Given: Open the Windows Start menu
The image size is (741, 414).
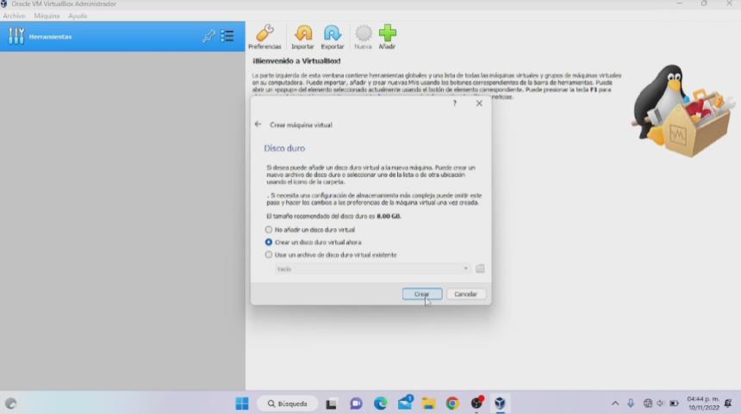Looking at the screenshot, I should 242,404.
